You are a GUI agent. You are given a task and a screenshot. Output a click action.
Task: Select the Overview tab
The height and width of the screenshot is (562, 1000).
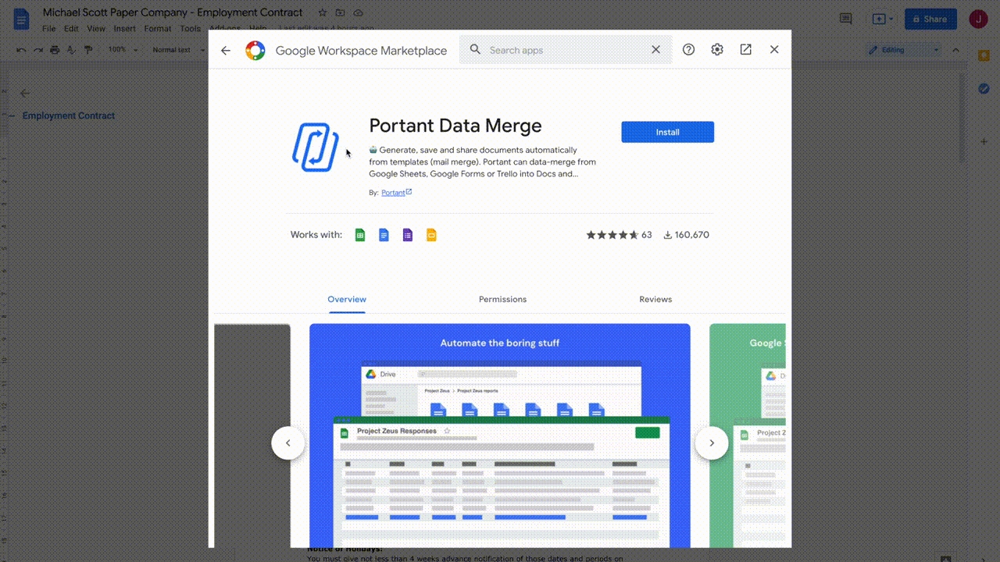347,299
